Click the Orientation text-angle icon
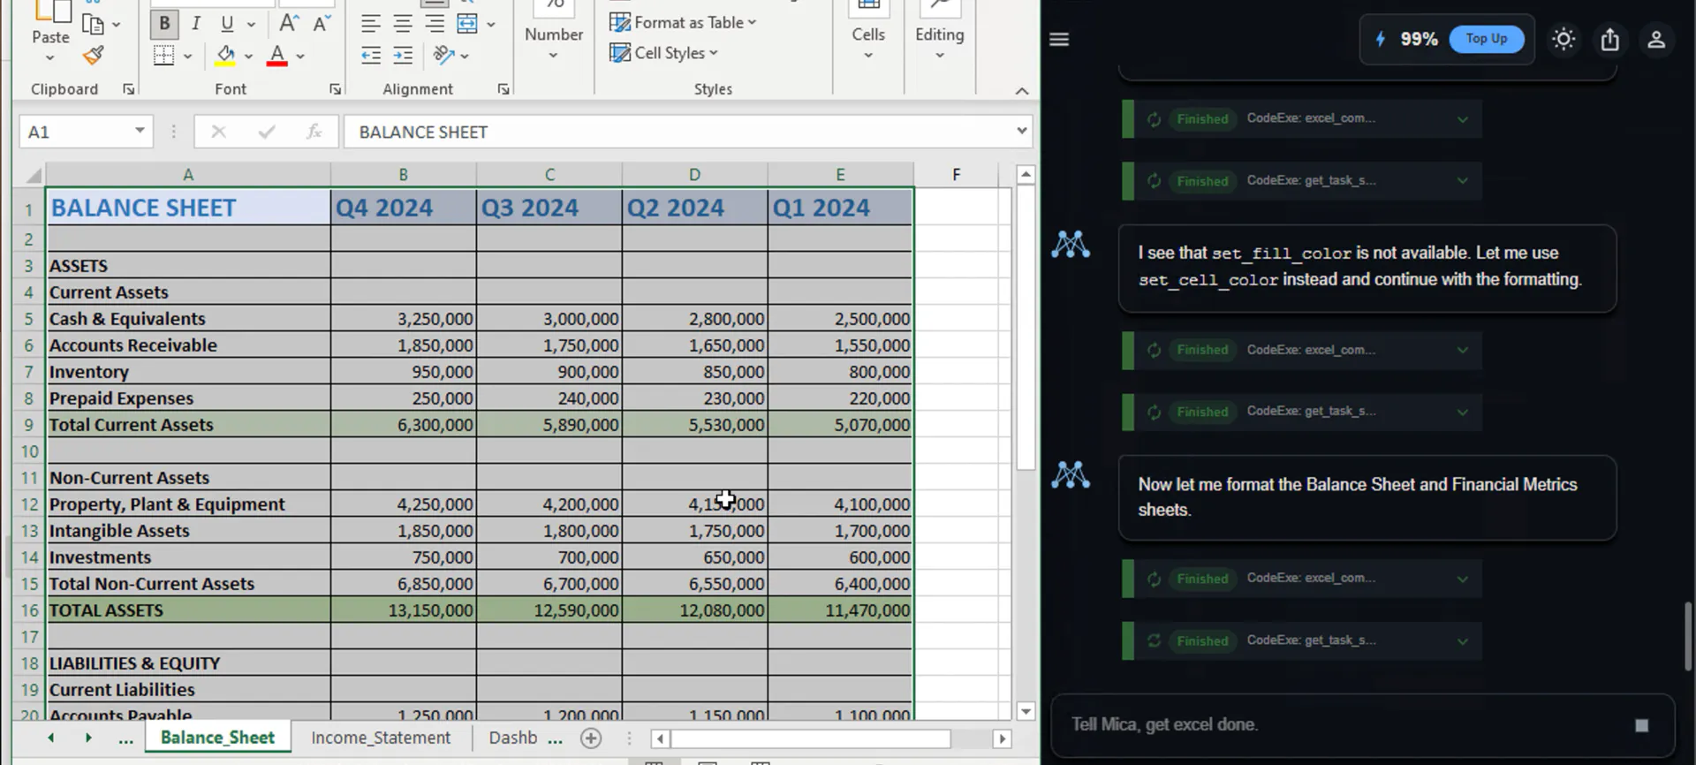 coord(443,56)
